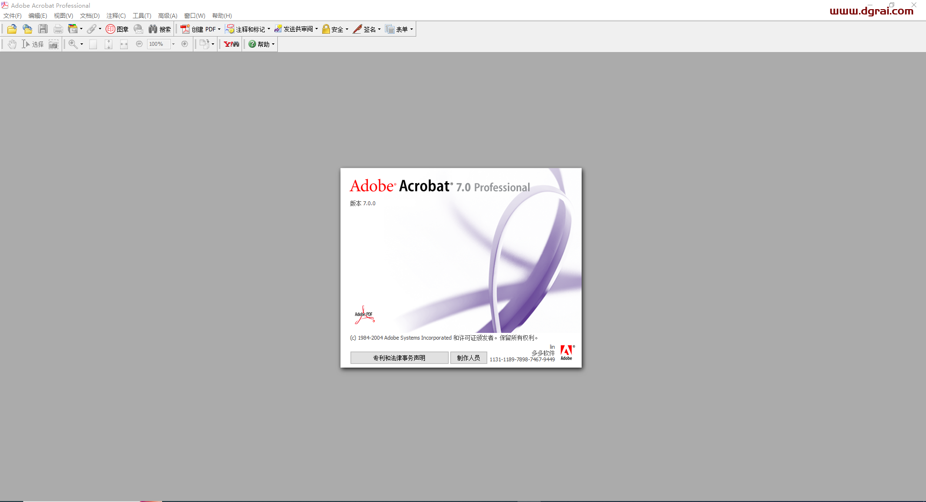
Task: Expand the Rotate view dropdown arrow
Action: pyautogui.click(x=213, y=44)
